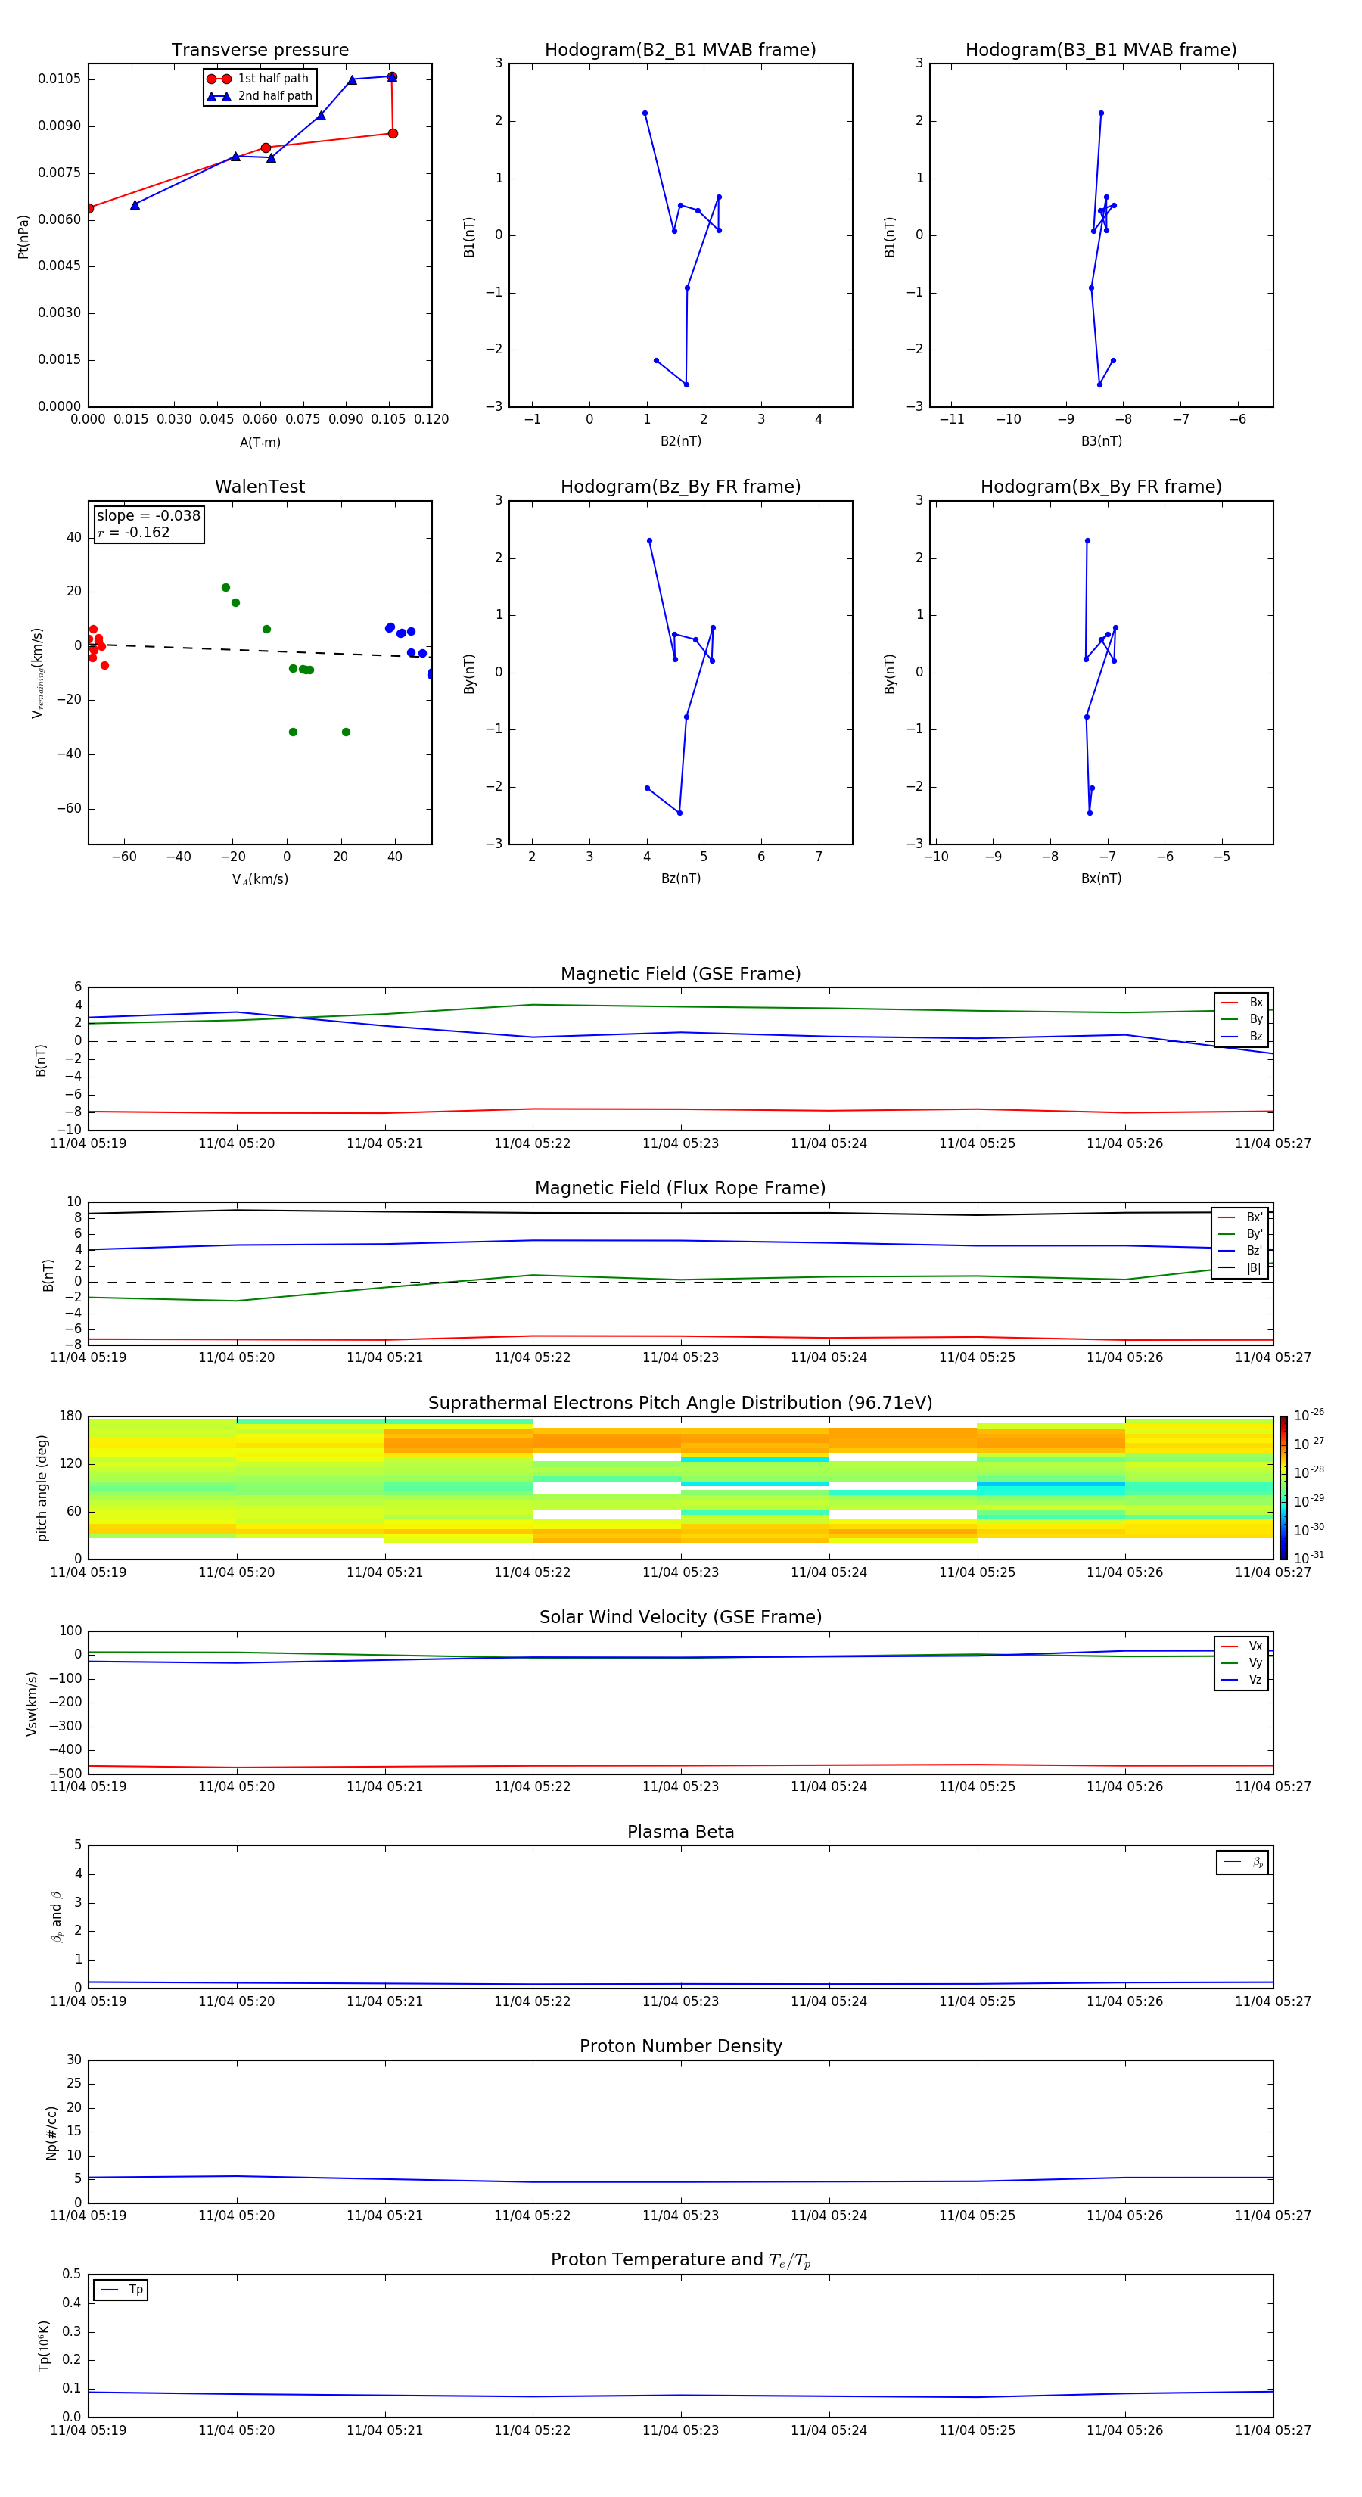Click the "Plasma Beta" panel title
The width and height of the screenshot is (1362, 2497).
point(680,1833)
